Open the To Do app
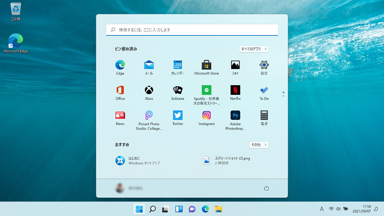Viewport: 384px width, 216px height. [x=264, y=93]
